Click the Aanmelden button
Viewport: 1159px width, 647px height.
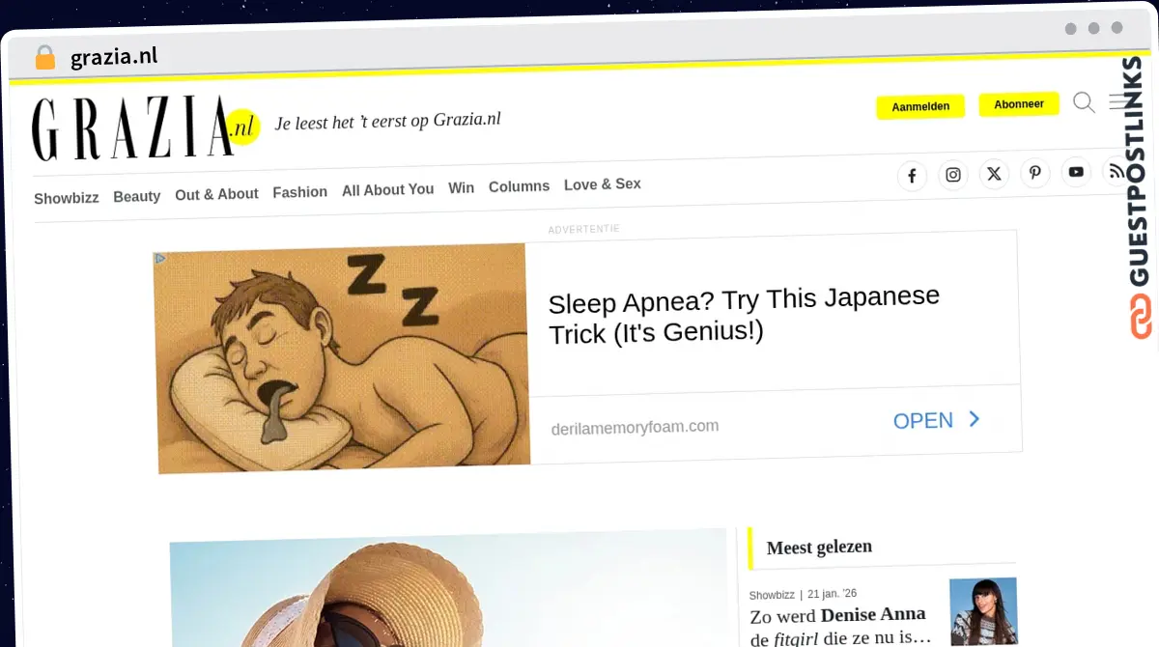920,107
